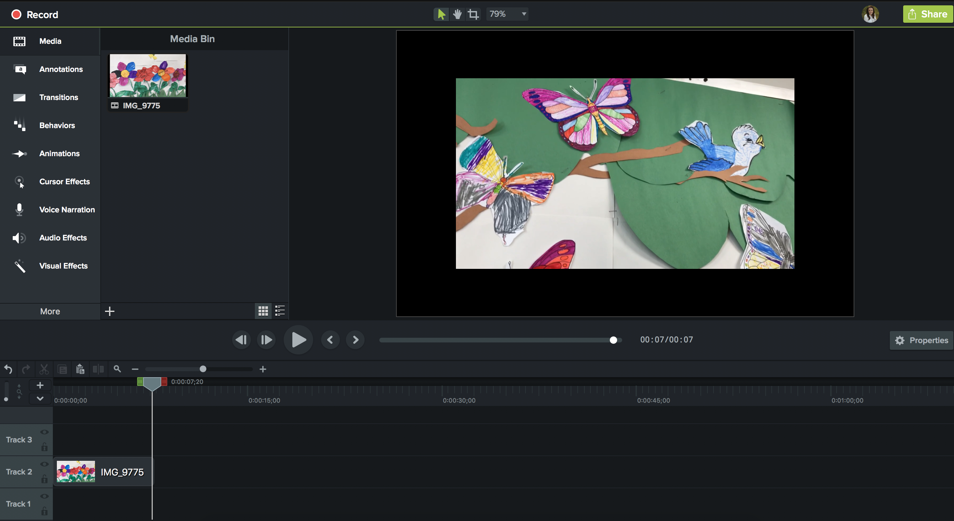
Task: Select the Crop tool
Action: click(473, 14)
